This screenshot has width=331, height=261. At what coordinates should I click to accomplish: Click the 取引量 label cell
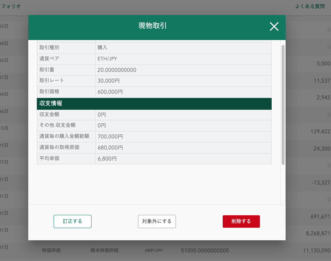click(66, 70)
